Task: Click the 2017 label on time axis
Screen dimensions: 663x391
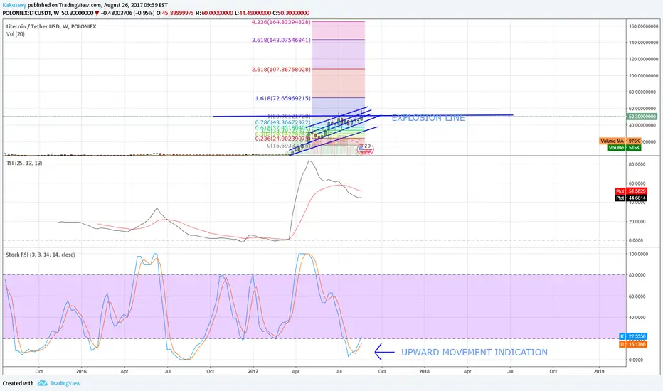Action: [x=253, y=372]
